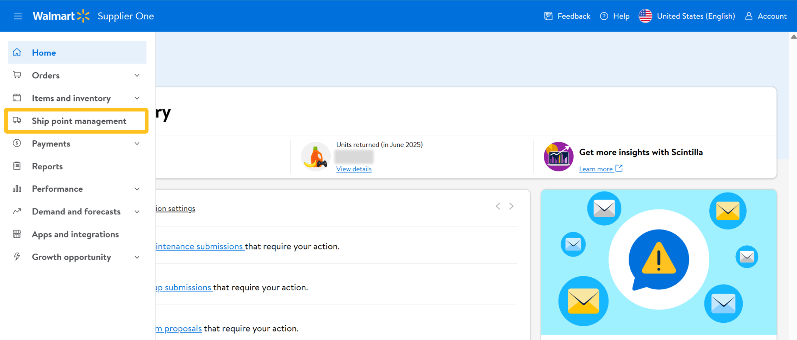
Task: Click the Help link in header
Action: coord(621,16)
